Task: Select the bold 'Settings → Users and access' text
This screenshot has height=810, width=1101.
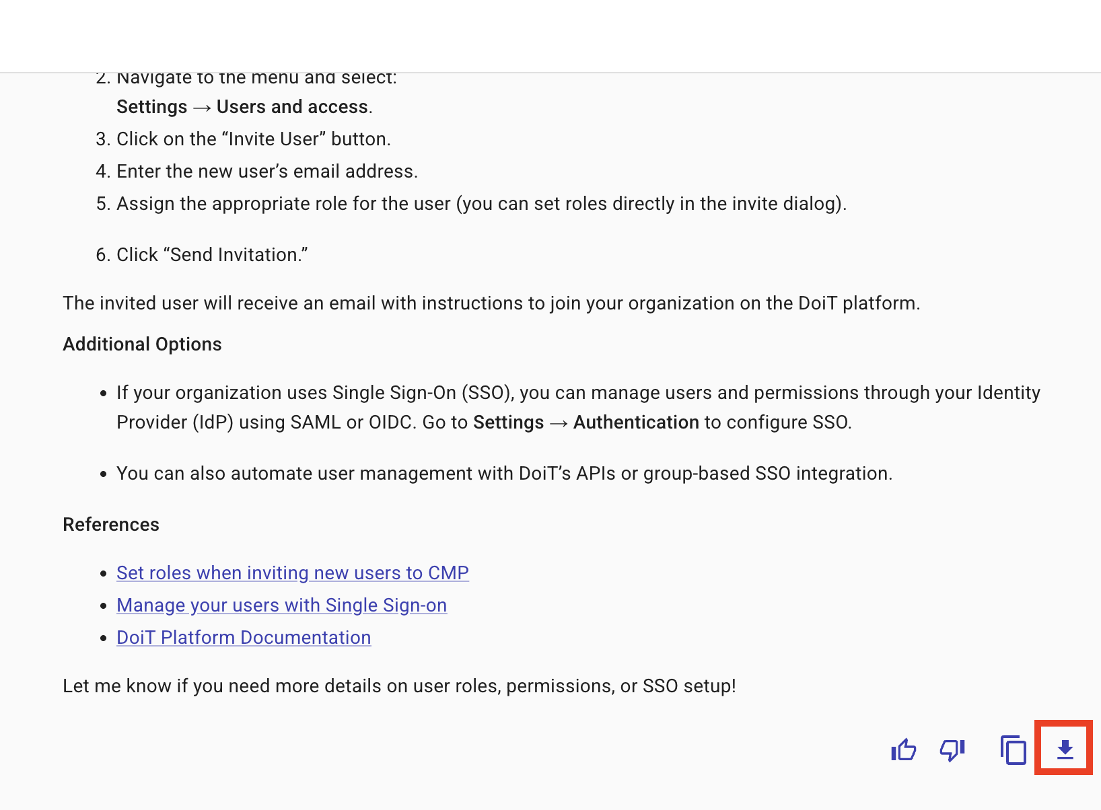Action: tap(243, 106)
